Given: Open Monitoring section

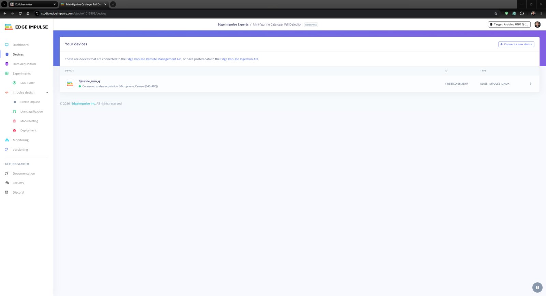Looking at the screenshot, I should point(20,140).
